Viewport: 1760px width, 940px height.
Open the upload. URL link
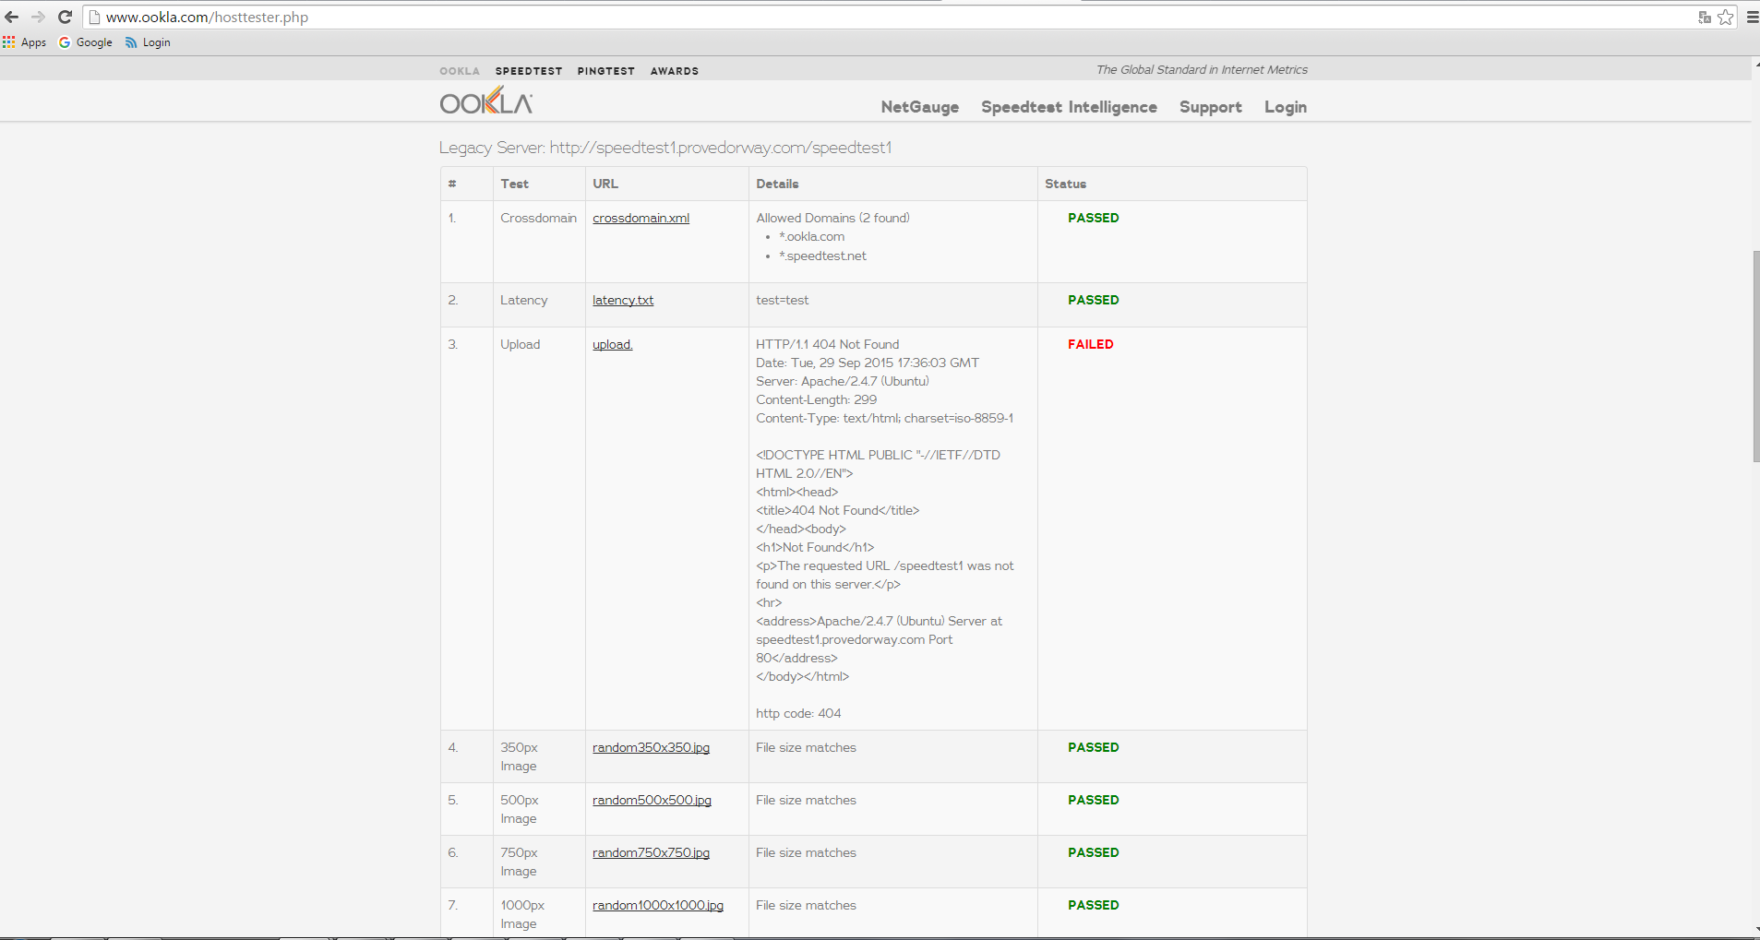613,345
